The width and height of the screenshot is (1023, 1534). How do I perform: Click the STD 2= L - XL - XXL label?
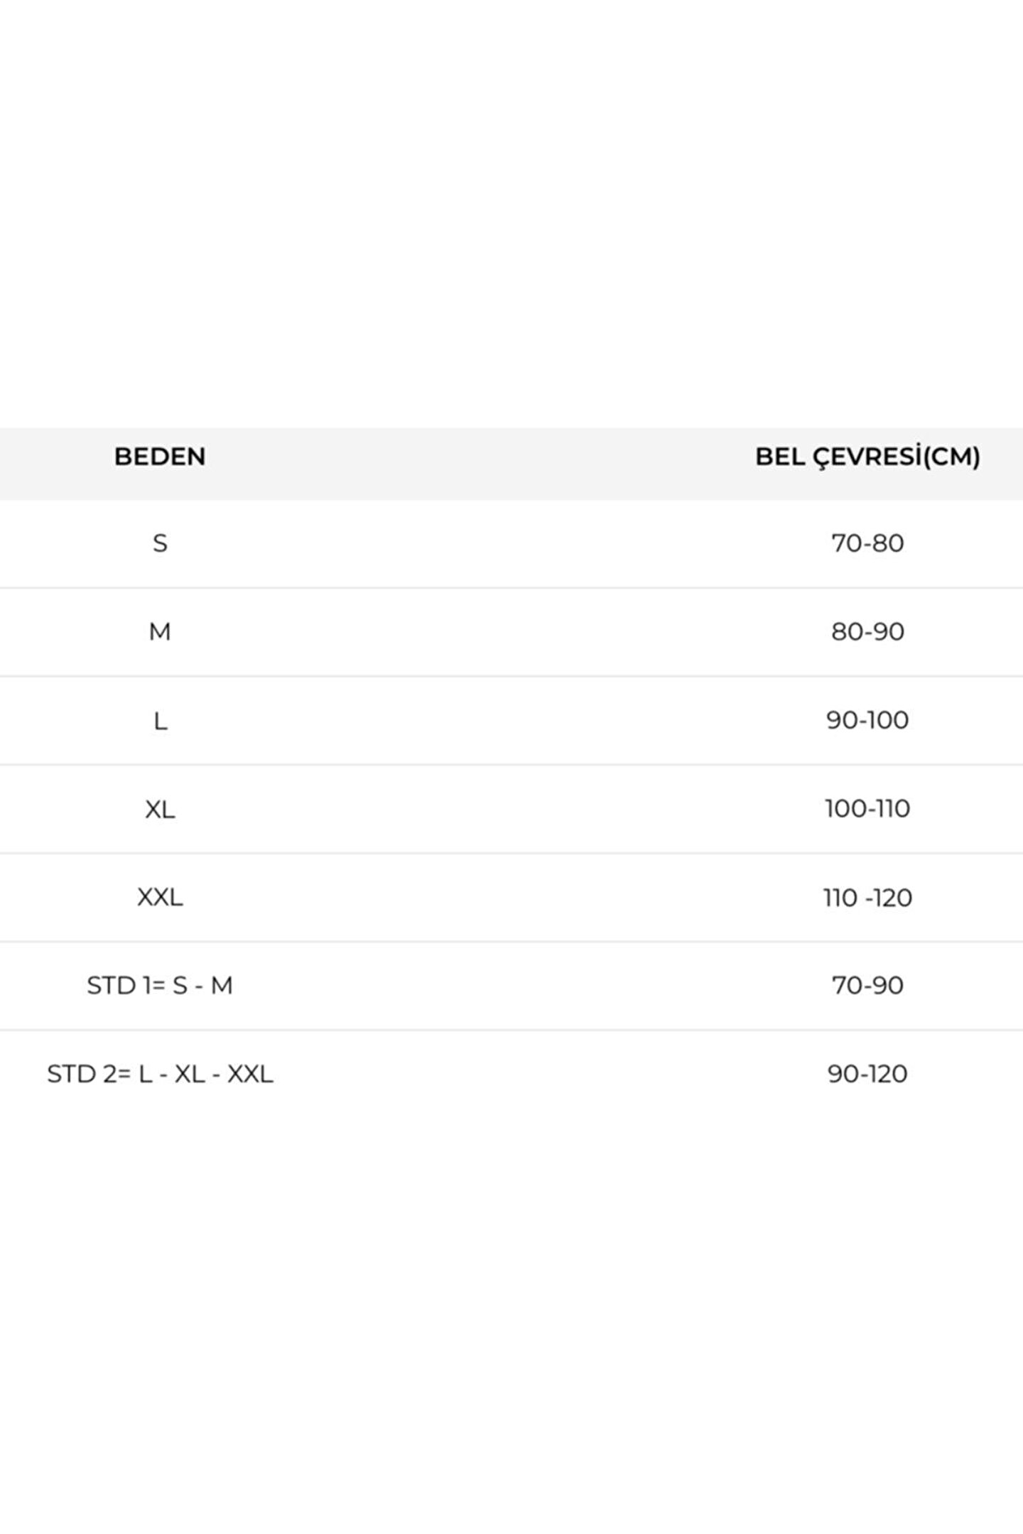pyautogui.click(x=160, y=1074)
